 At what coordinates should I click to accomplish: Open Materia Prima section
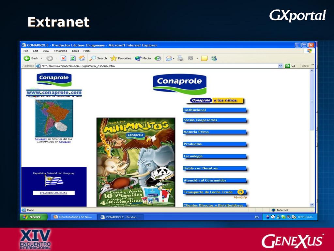coord(215,132)
